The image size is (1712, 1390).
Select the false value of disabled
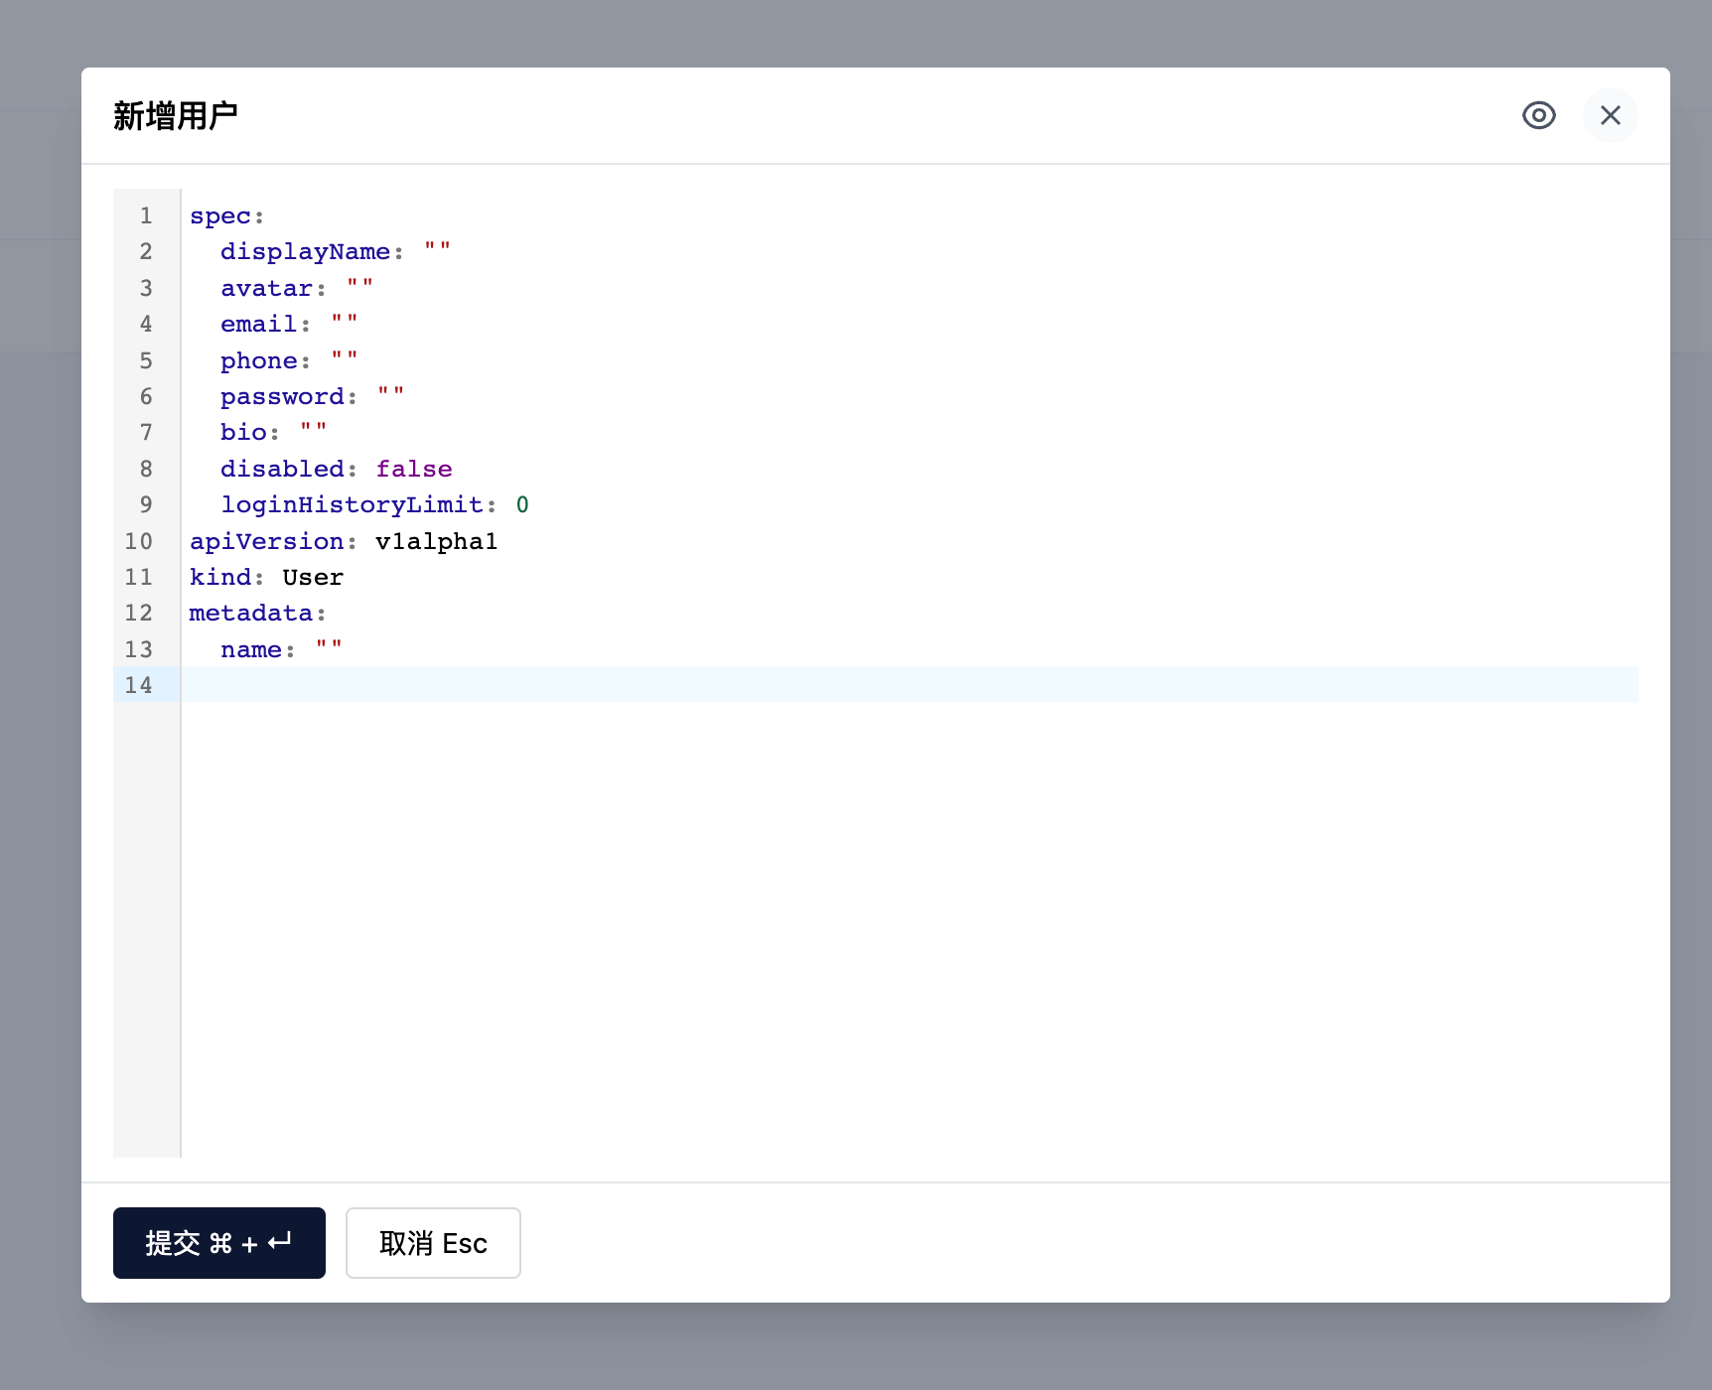coord(414,468)
